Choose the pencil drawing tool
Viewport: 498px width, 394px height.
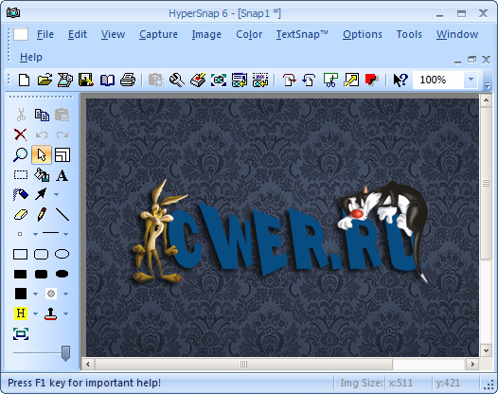(x=42, y=214)
